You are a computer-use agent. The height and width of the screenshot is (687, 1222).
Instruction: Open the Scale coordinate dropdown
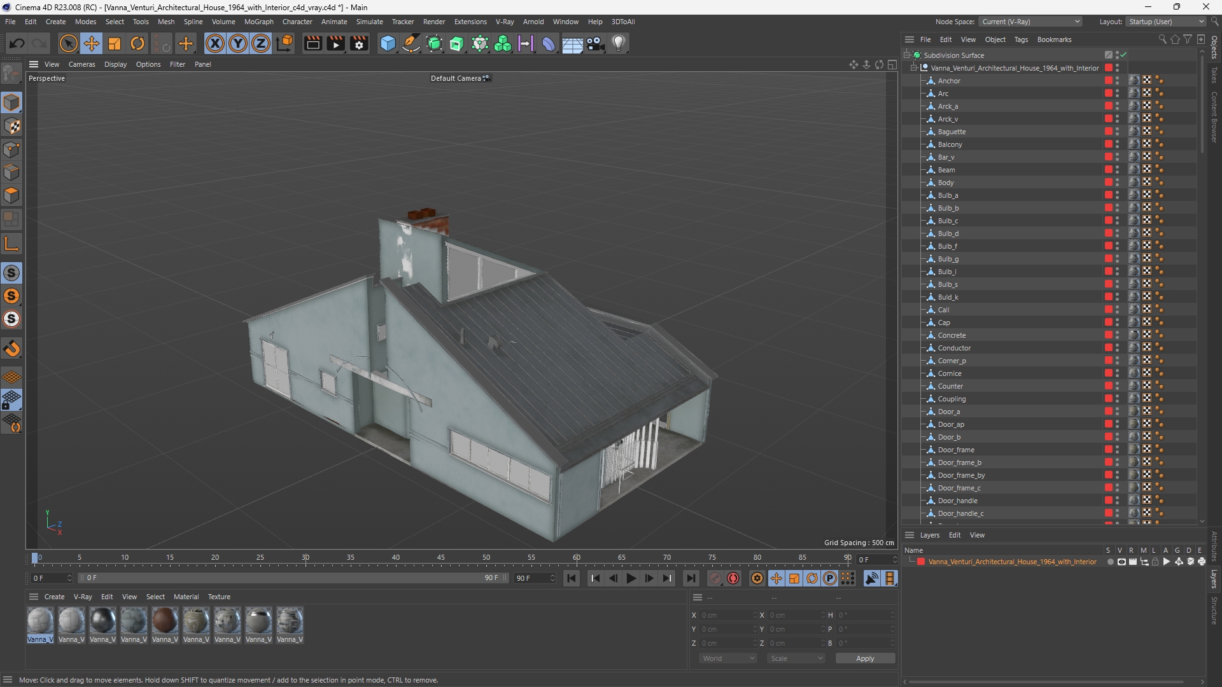pyautogui.click(x=796, y=658)
